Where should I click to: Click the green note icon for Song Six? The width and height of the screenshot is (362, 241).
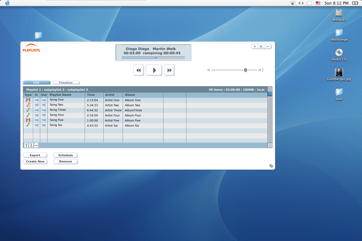point(28,125)
